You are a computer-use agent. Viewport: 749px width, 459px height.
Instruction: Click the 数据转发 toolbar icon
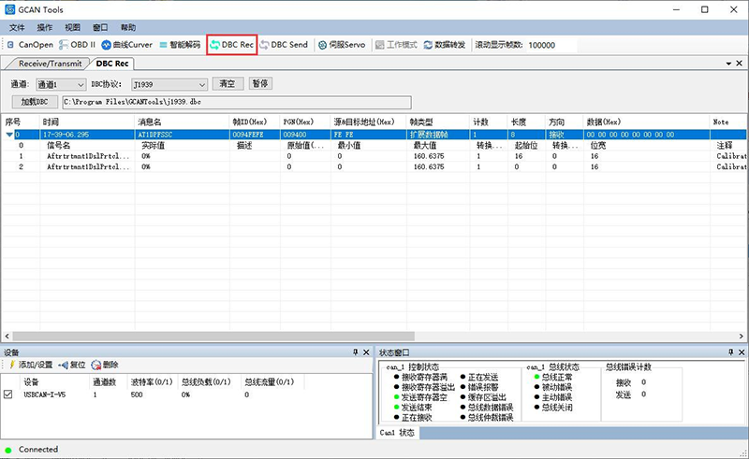[x=445, y=44]
